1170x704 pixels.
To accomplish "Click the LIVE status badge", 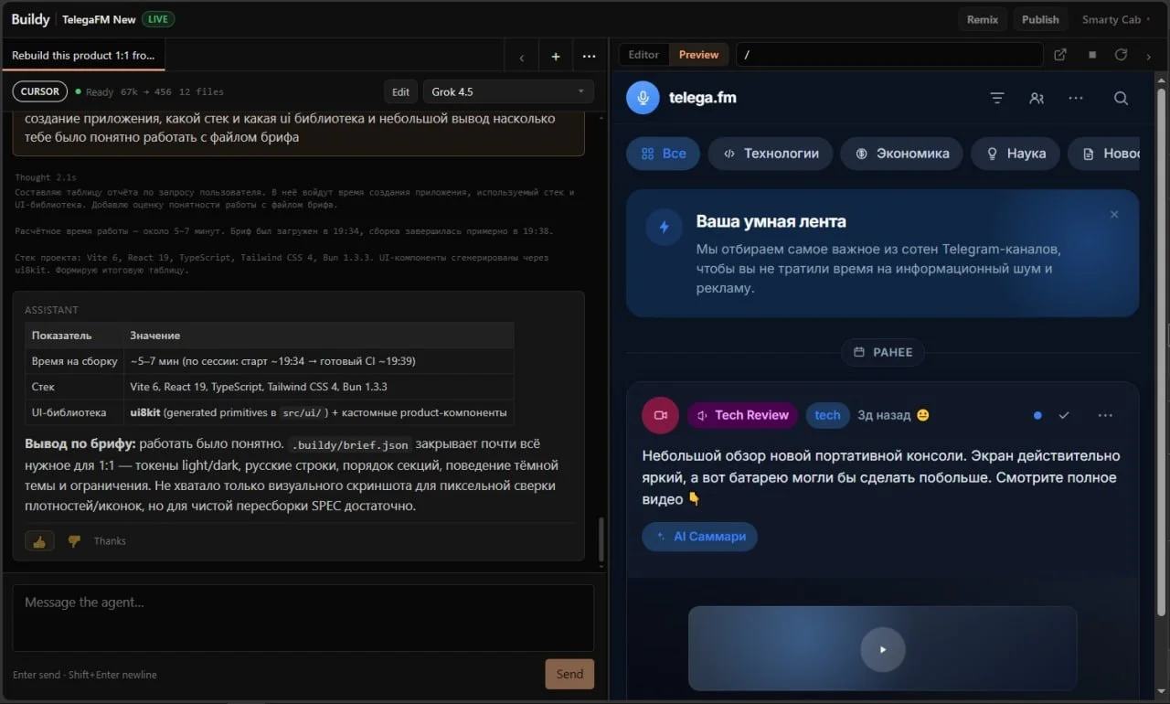I will click(158, 19).
